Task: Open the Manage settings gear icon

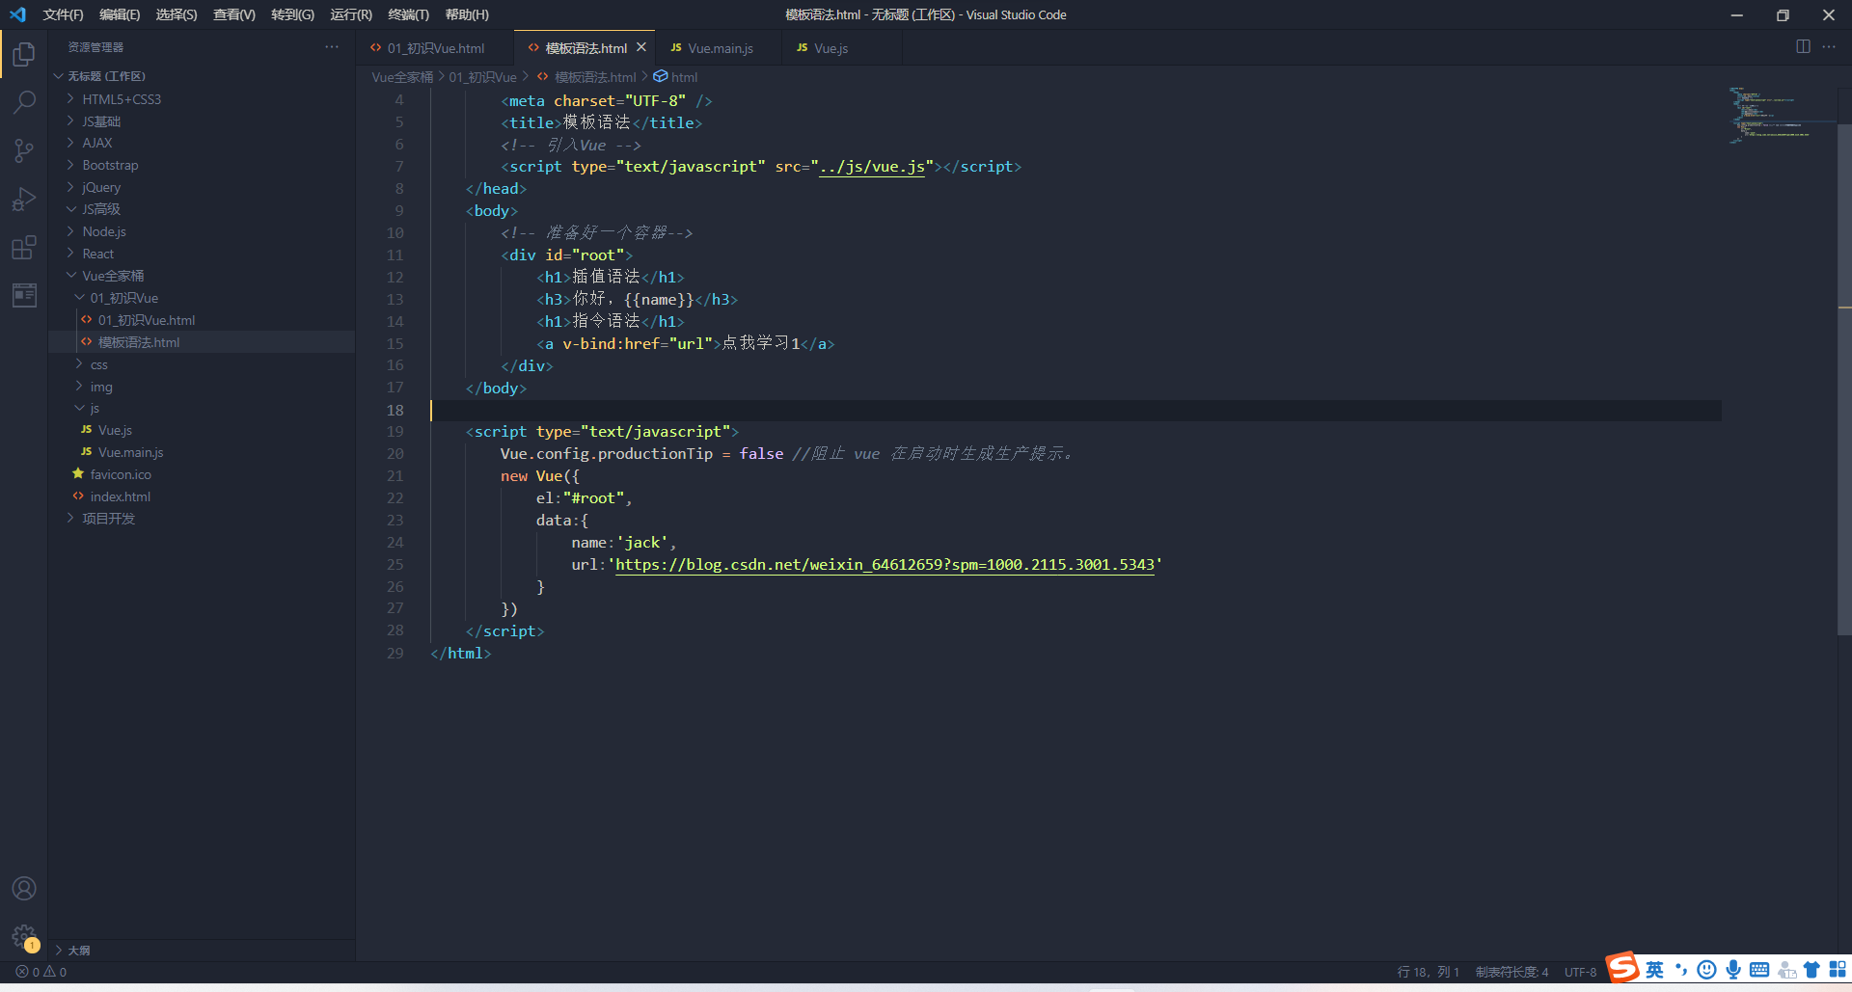Action: click(24, 935)
